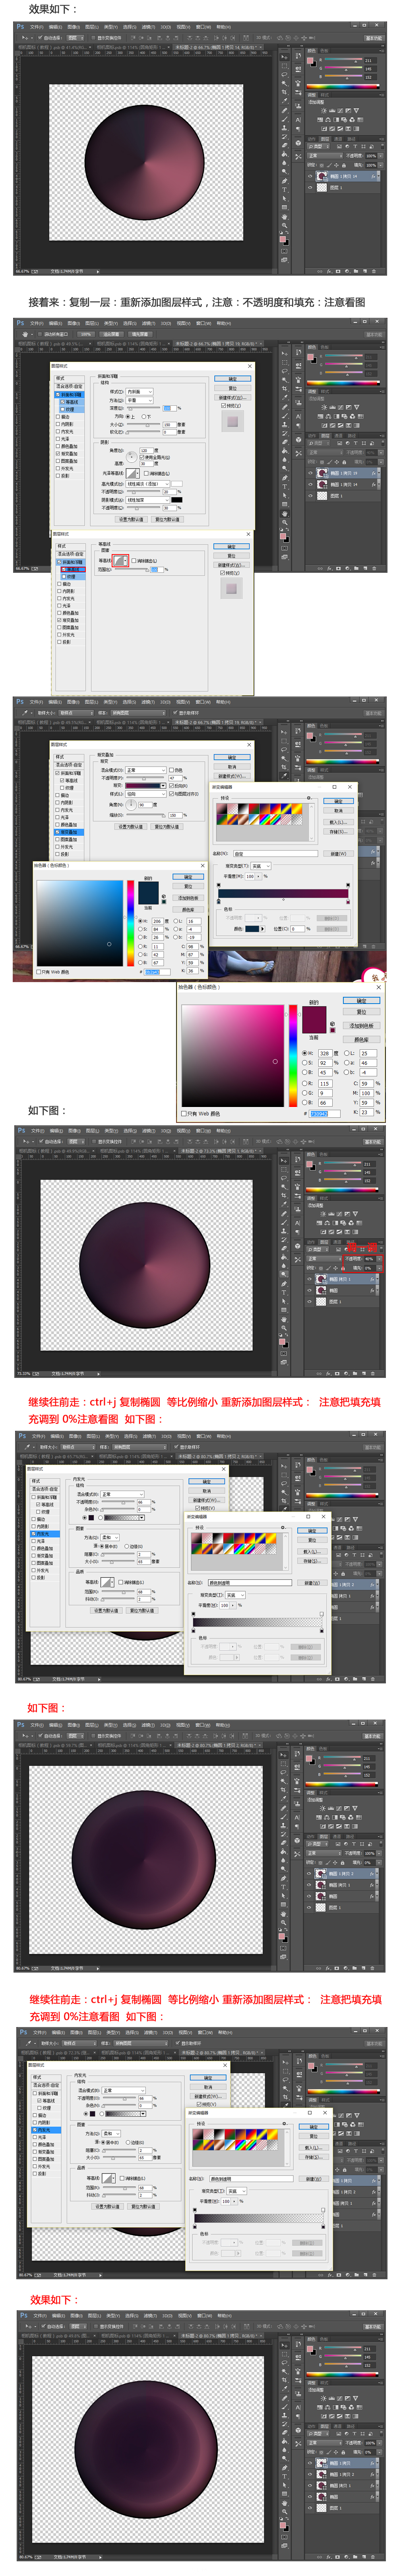Click hue strip in the plum color picker

[x=293, y=1056]
